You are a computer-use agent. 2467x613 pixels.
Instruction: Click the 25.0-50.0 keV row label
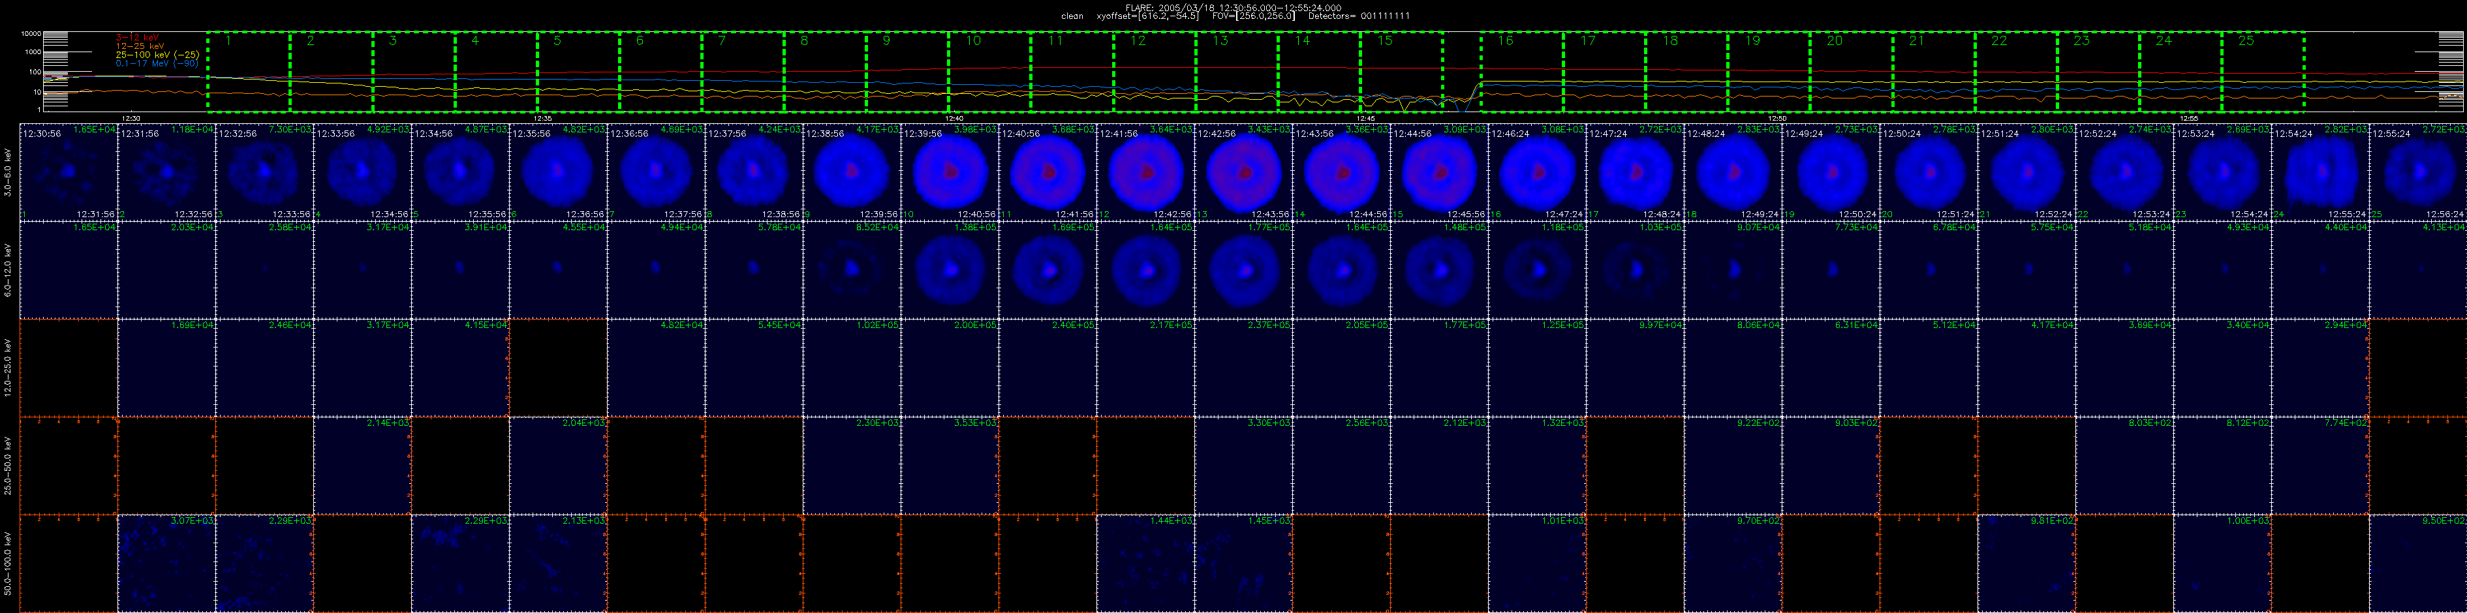(8, 466)
